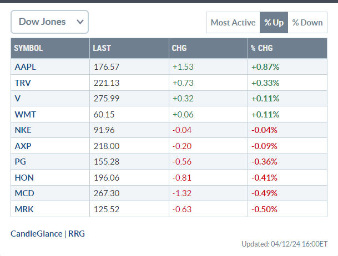Sort table by SYMBOL column header
The width and height of the screenshot is (338, 256).
pyautogui.click(x=28, y=48)
